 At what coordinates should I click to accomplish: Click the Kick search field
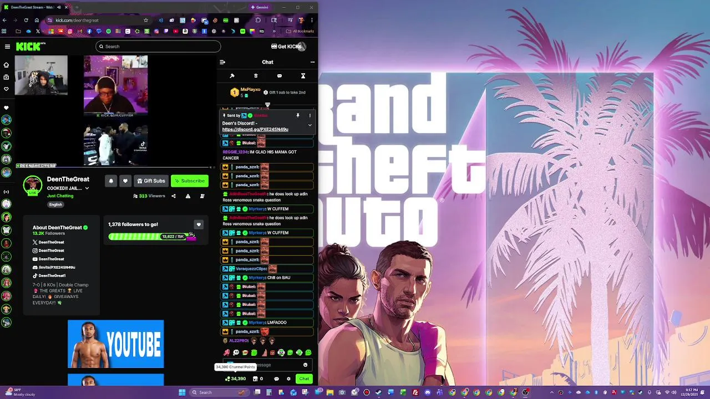click(158, 47)
